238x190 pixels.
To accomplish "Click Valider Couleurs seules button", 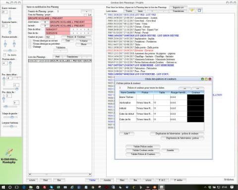I will (x=143, y=150).
